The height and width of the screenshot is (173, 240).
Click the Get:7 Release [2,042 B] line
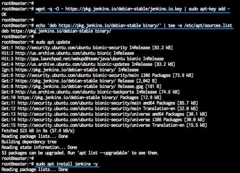tap(79, 81)
